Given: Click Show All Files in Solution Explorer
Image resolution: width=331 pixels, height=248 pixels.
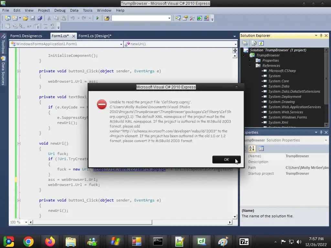Looking at the screenshot, I should [x=254, y=43].
